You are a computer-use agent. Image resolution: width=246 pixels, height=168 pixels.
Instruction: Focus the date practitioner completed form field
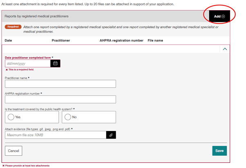pos(28,64)
